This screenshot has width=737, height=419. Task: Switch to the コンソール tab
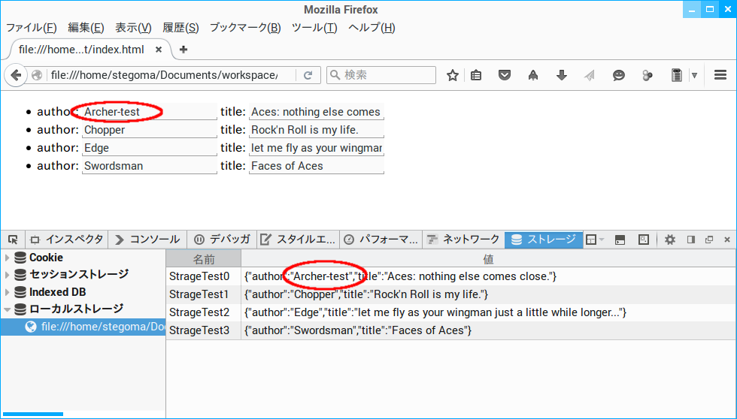(x=147, y=240)
